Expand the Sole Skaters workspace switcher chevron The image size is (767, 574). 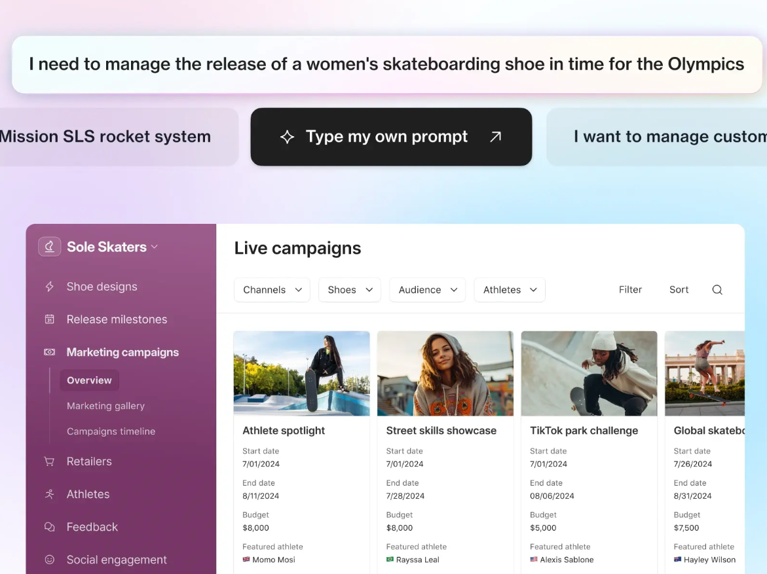pyautogui.click(x=155, y=247)
